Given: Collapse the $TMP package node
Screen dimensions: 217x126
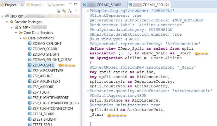Looking at the screenshot, I should [x=12, y=27].
